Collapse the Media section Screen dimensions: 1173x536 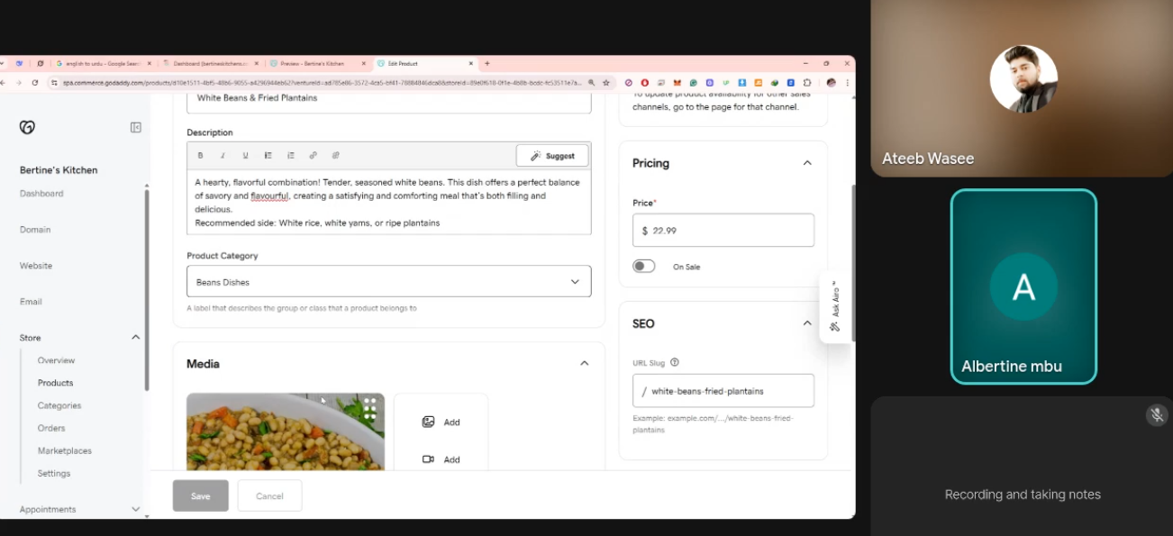584,363
